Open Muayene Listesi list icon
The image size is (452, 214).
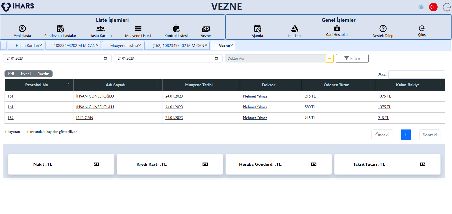[x=138, y=29]
